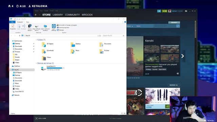Collapse the Folders (7) group

36,40
